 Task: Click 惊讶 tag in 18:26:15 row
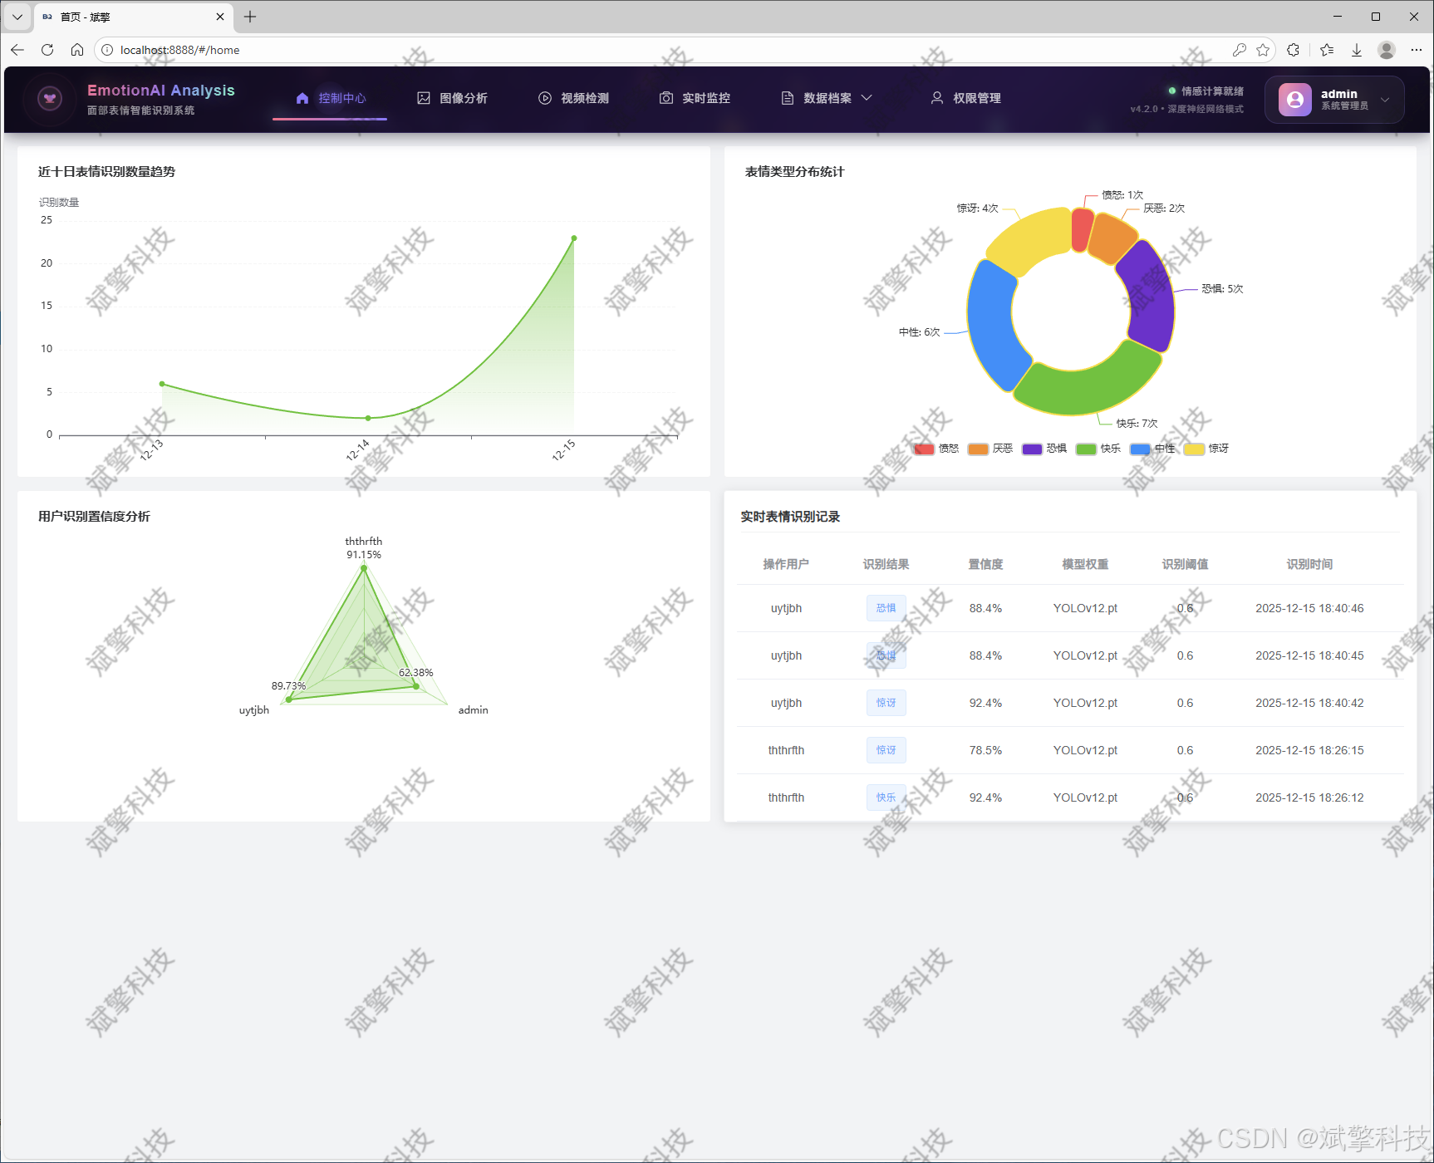coord(886,750)
